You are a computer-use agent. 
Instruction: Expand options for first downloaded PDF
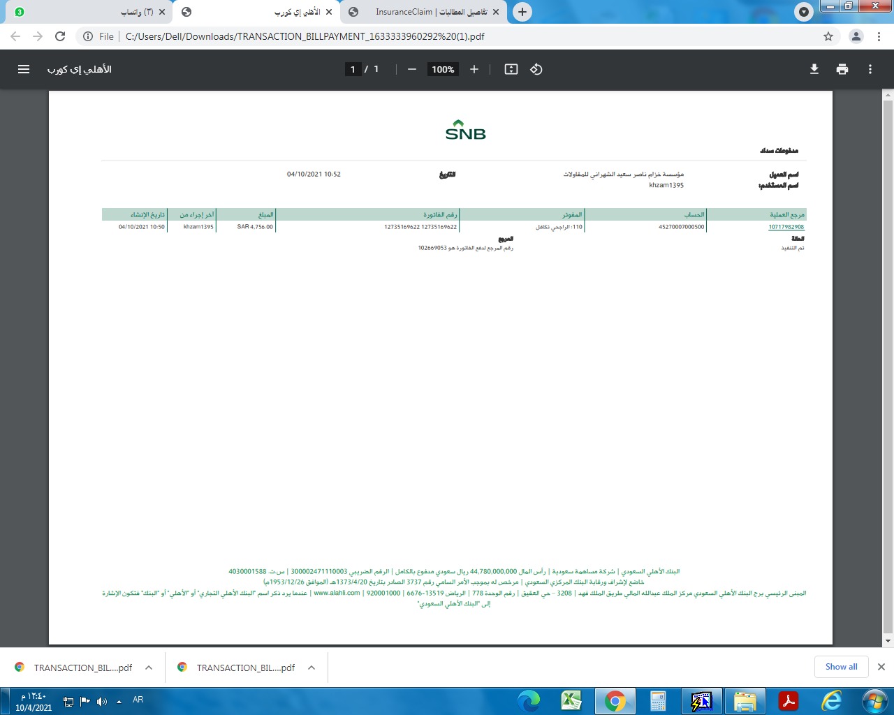149,668
